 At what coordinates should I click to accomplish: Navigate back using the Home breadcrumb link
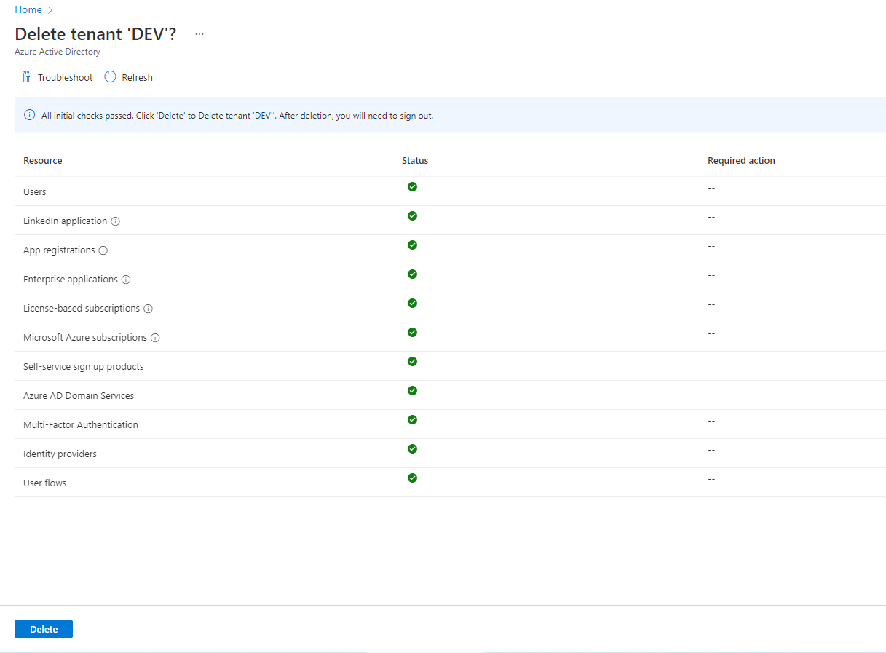28,9
